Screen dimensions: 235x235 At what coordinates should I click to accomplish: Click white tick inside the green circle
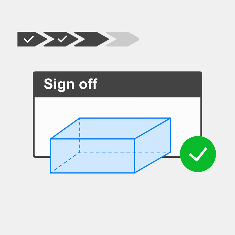(x=198, y=154)
